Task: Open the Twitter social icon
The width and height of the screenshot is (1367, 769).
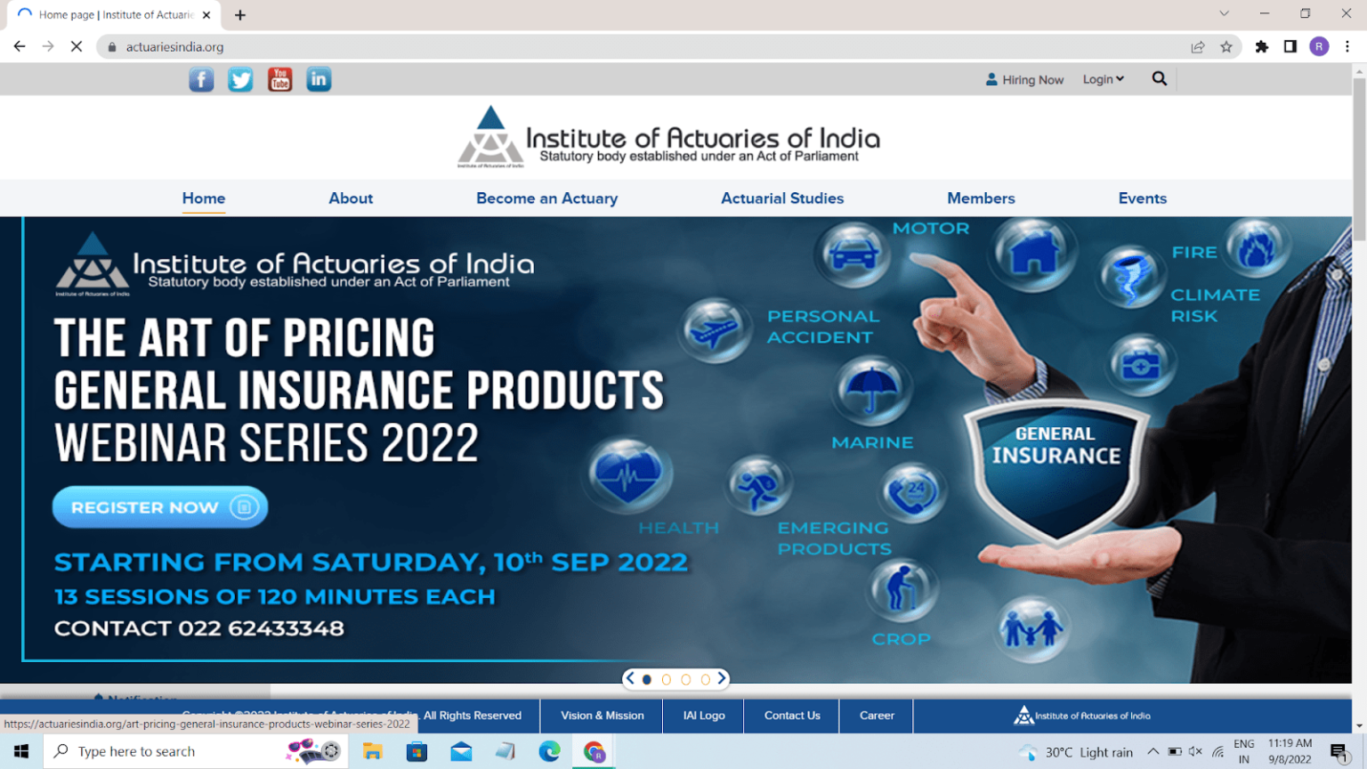Action: pos(240,78)
